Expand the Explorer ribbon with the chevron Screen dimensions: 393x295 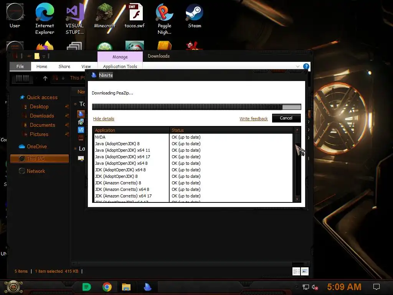click(298, 66)
